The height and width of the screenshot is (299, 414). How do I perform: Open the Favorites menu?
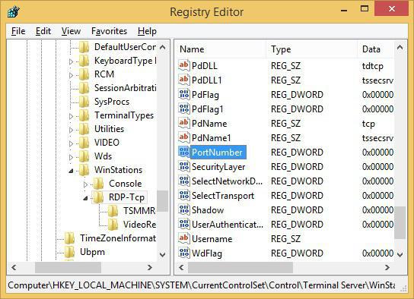click(110, 31)
